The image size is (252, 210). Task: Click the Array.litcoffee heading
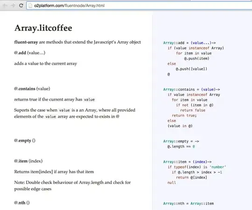pos(43,28)
